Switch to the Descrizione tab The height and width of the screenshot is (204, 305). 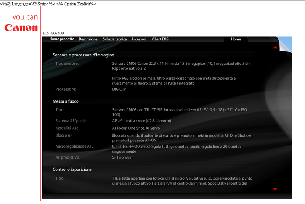coord(88,39)
